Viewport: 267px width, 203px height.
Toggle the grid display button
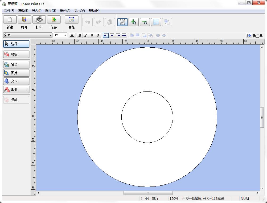(x=156, y=22)
